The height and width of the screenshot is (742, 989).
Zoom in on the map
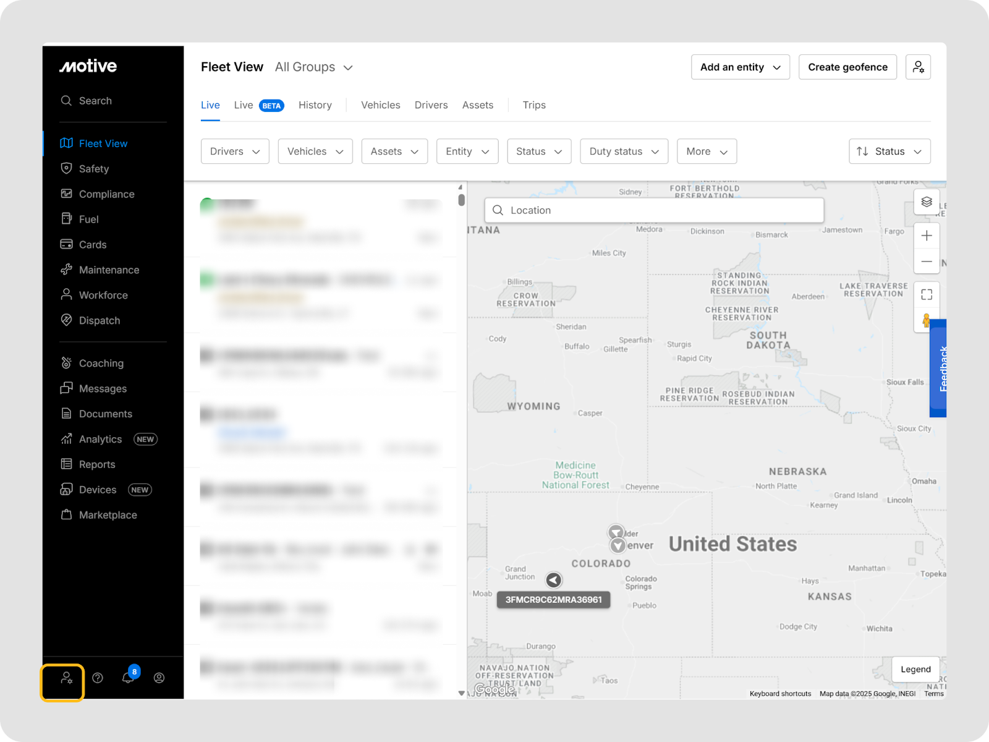(926, 236)
